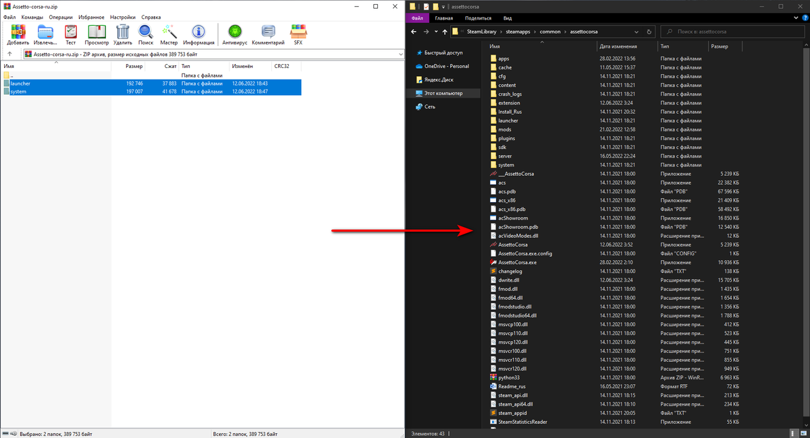The height and width of the screenshot is (438, 810).
Task: Expand the Explorer address bar history dropdown
Action: click(637, 32)
